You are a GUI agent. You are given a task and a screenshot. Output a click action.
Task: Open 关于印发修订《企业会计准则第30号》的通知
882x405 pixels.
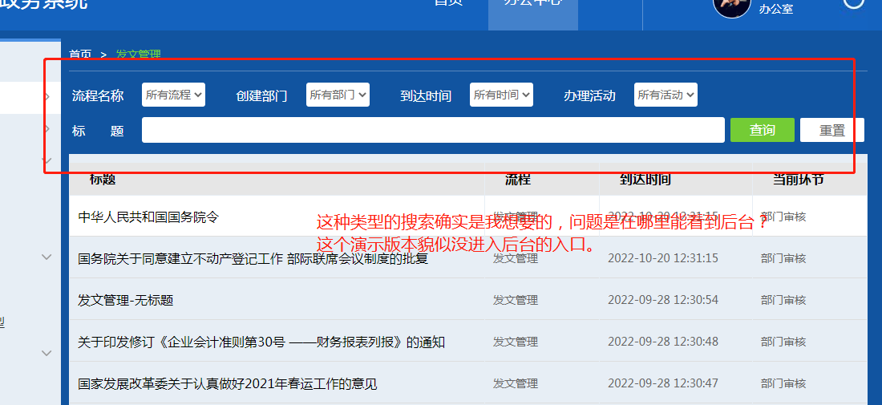(x=261, y=342)
